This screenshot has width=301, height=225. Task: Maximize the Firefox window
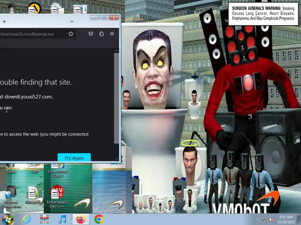click(104, 18)
